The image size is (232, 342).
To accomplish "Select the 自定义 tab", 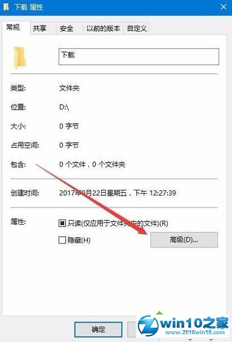I will (136, 28).
